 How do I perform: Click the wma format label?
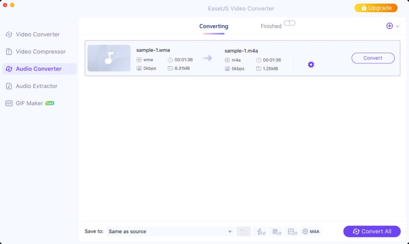coord(148,60)
